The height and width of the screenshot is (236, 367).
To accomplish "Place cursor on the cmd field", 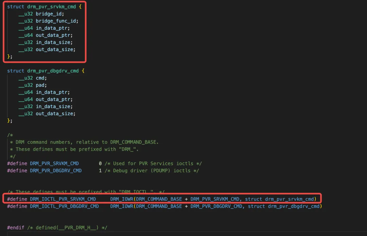I will pos(40,78).
